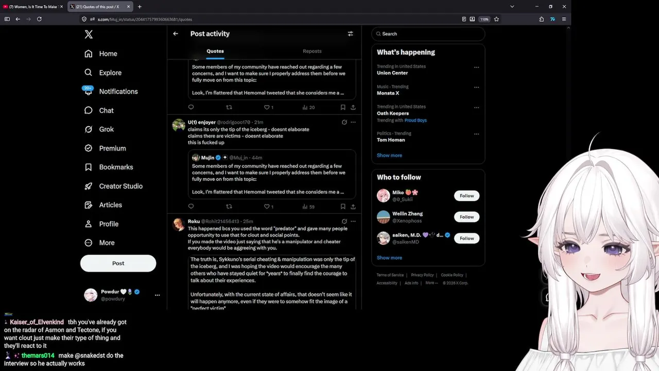Like the top quote post with 1 like
The image size is (659, 371).
click(269, 107)
